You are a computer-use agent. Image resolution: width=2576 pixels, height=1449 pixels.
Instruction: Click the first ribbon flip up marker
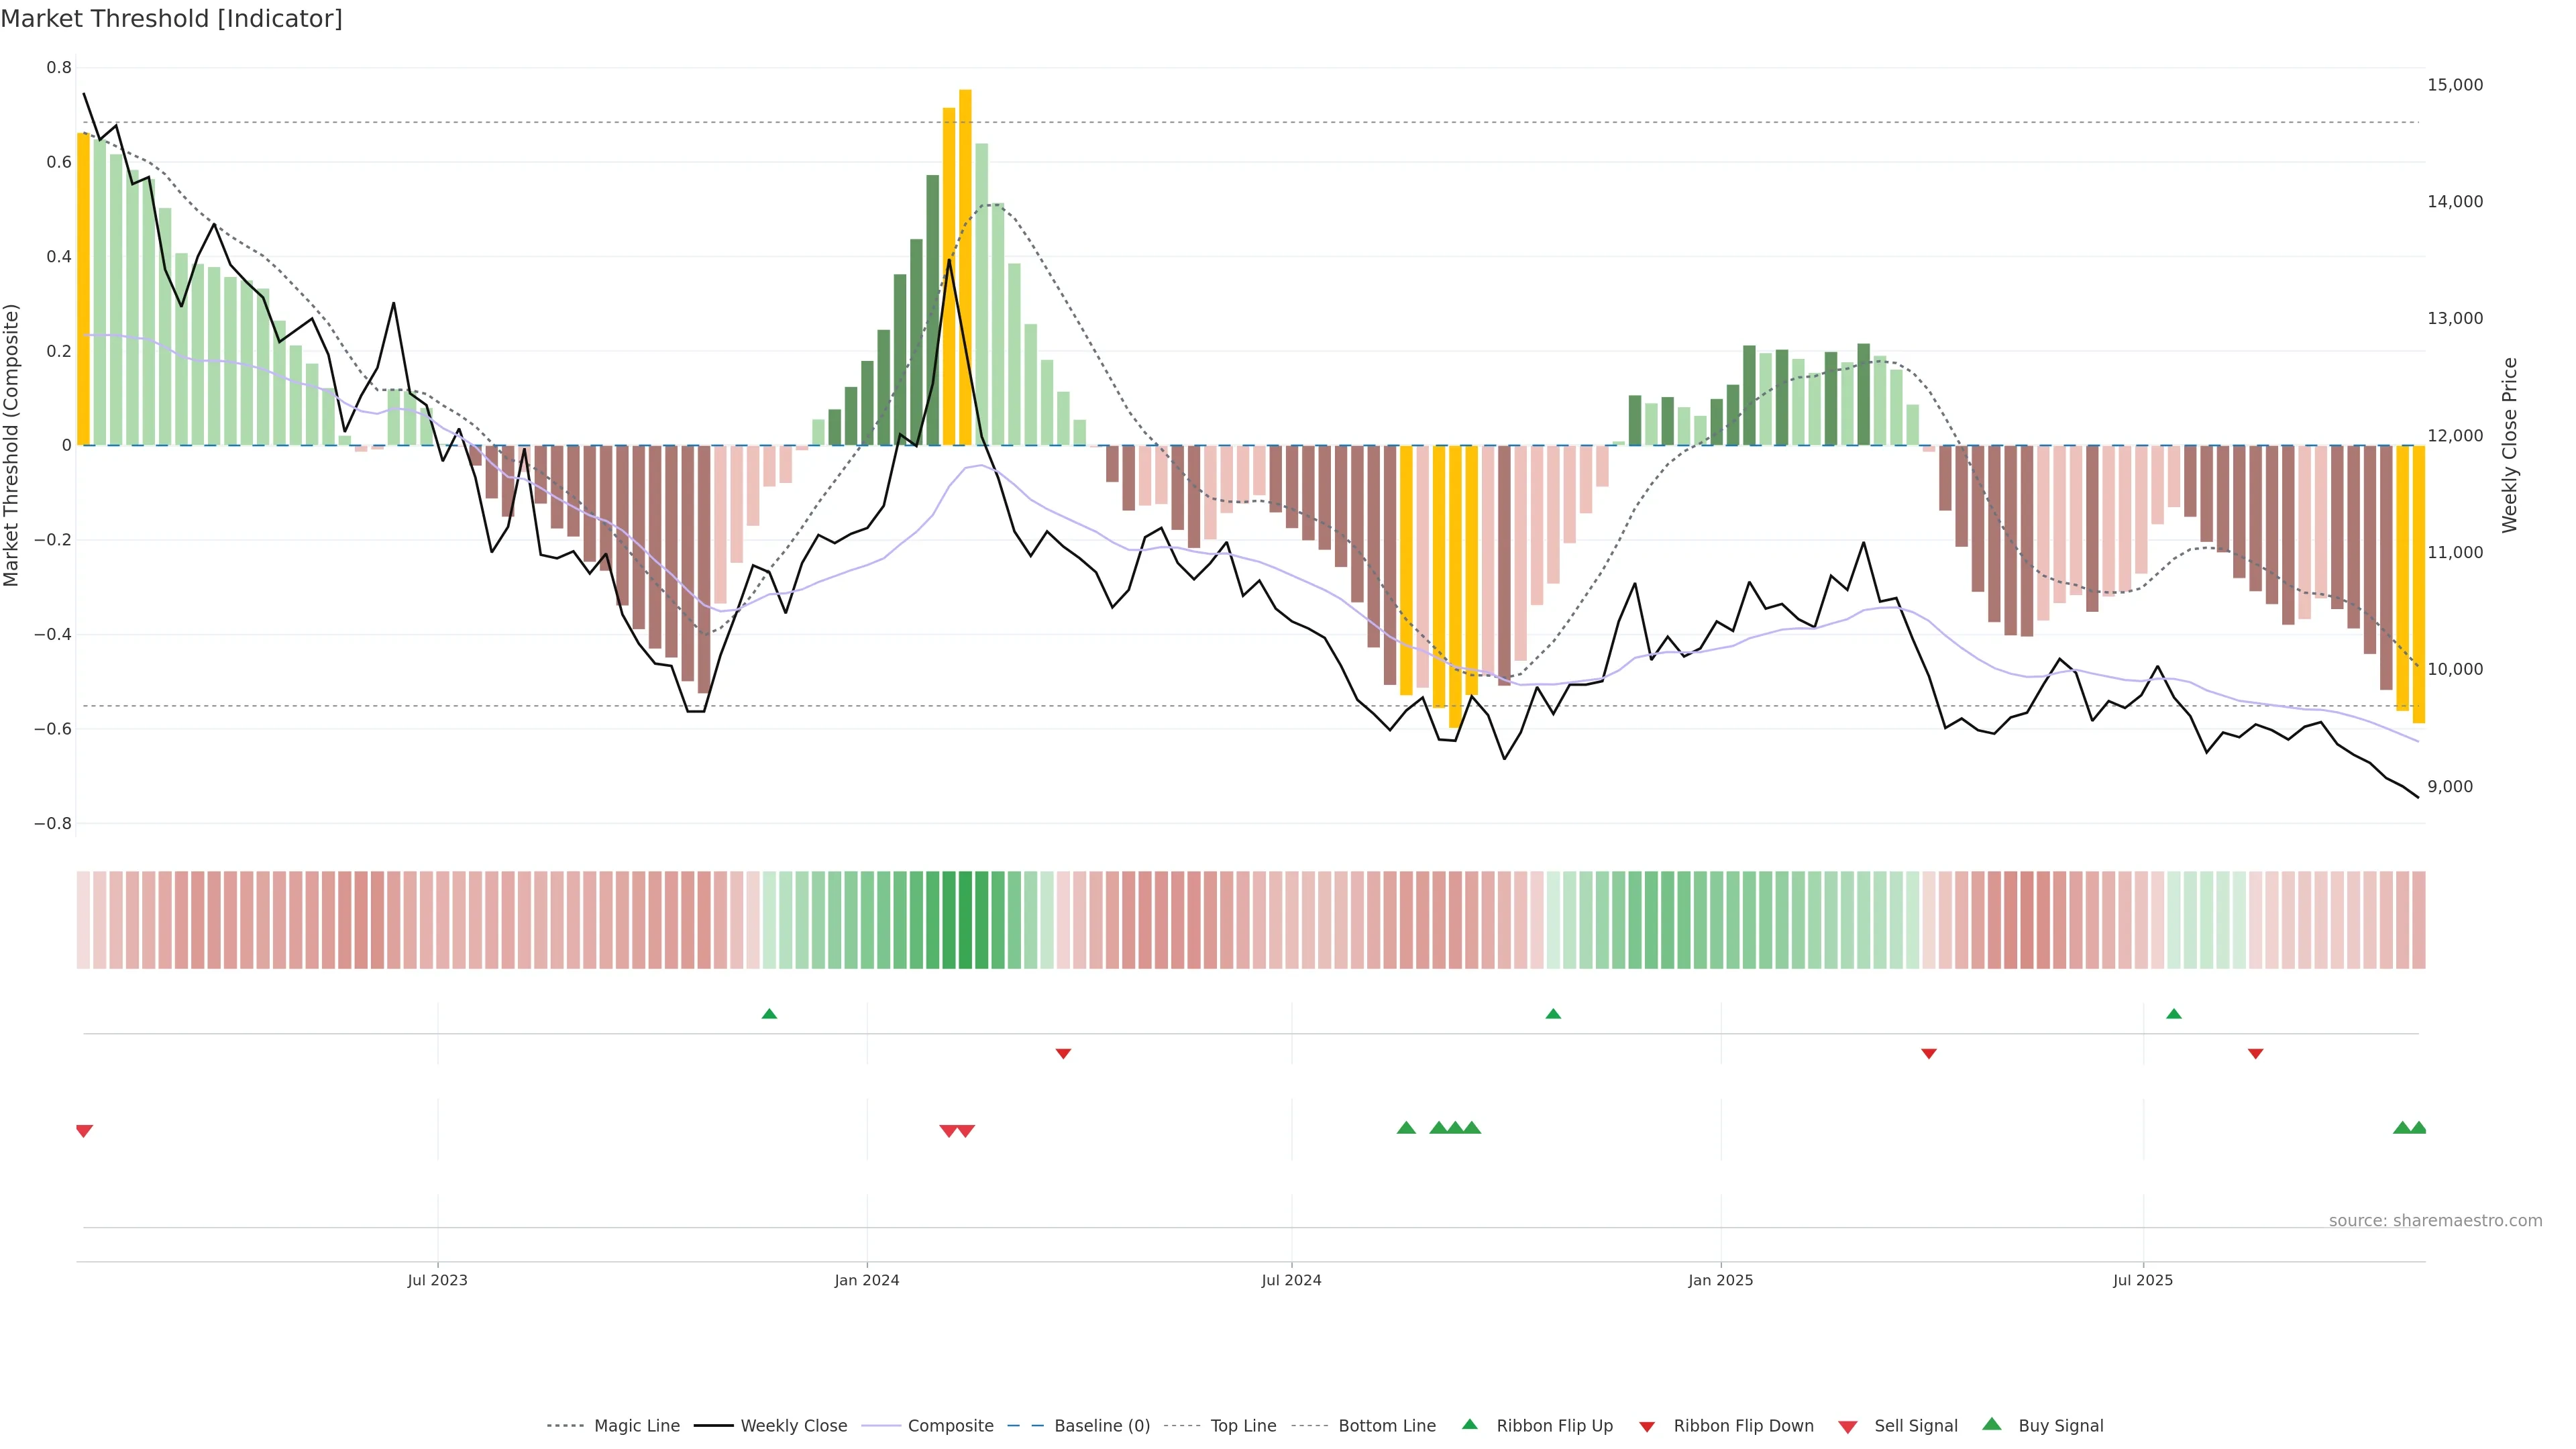click(769, 1014)
